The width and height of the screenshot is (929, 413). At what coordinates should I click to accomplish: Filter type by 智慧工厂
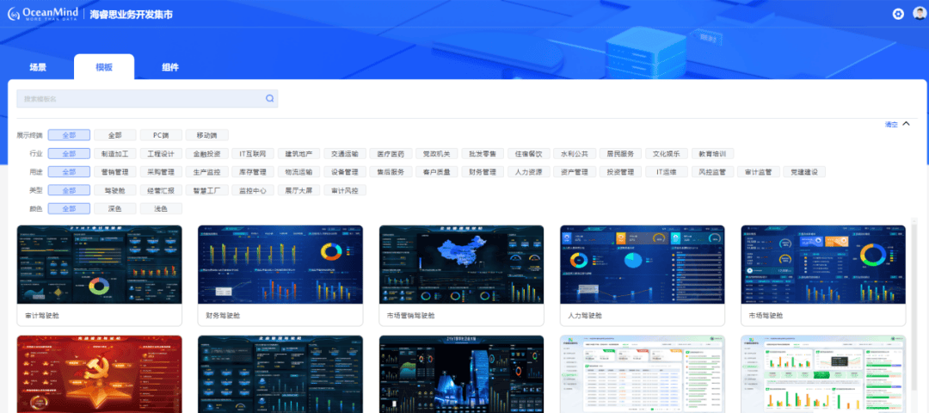206,190
